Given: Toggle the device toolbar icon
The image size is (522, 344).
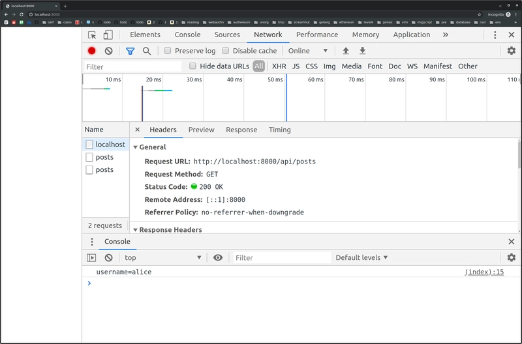Looking at the screenshot, I should tap(108, 35).
